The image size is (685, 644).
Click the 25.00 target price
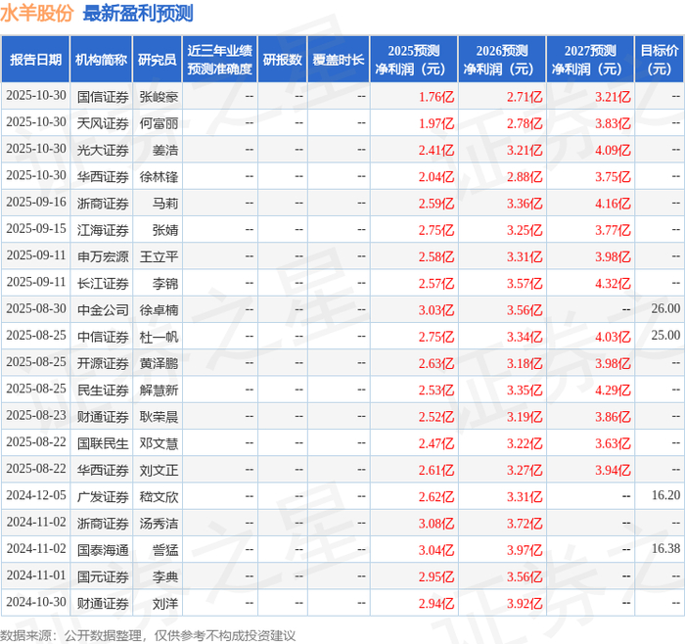(x=665, y=336)
